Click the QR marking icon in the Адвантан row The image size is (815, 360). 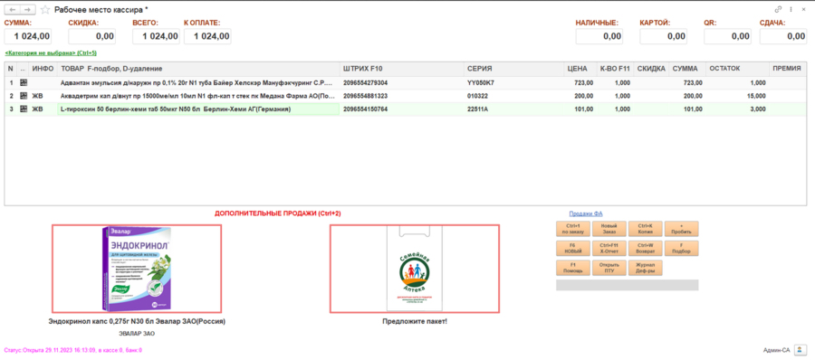(24, 83)
